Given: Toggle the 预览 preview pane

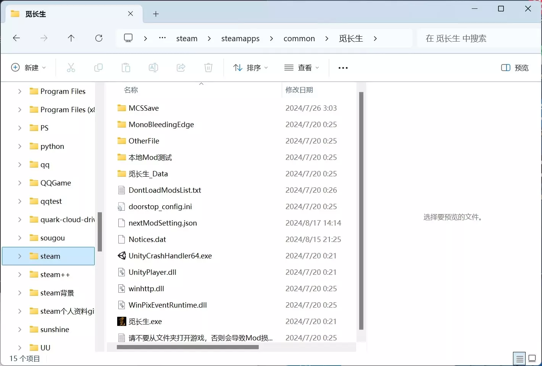Looking at the screenshot, I should (x=515, y=68).
